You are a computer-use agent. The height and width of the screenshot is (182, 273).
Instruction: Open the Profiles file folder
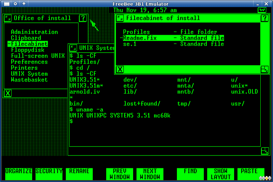pyautogui.click(x=170, y=32)
